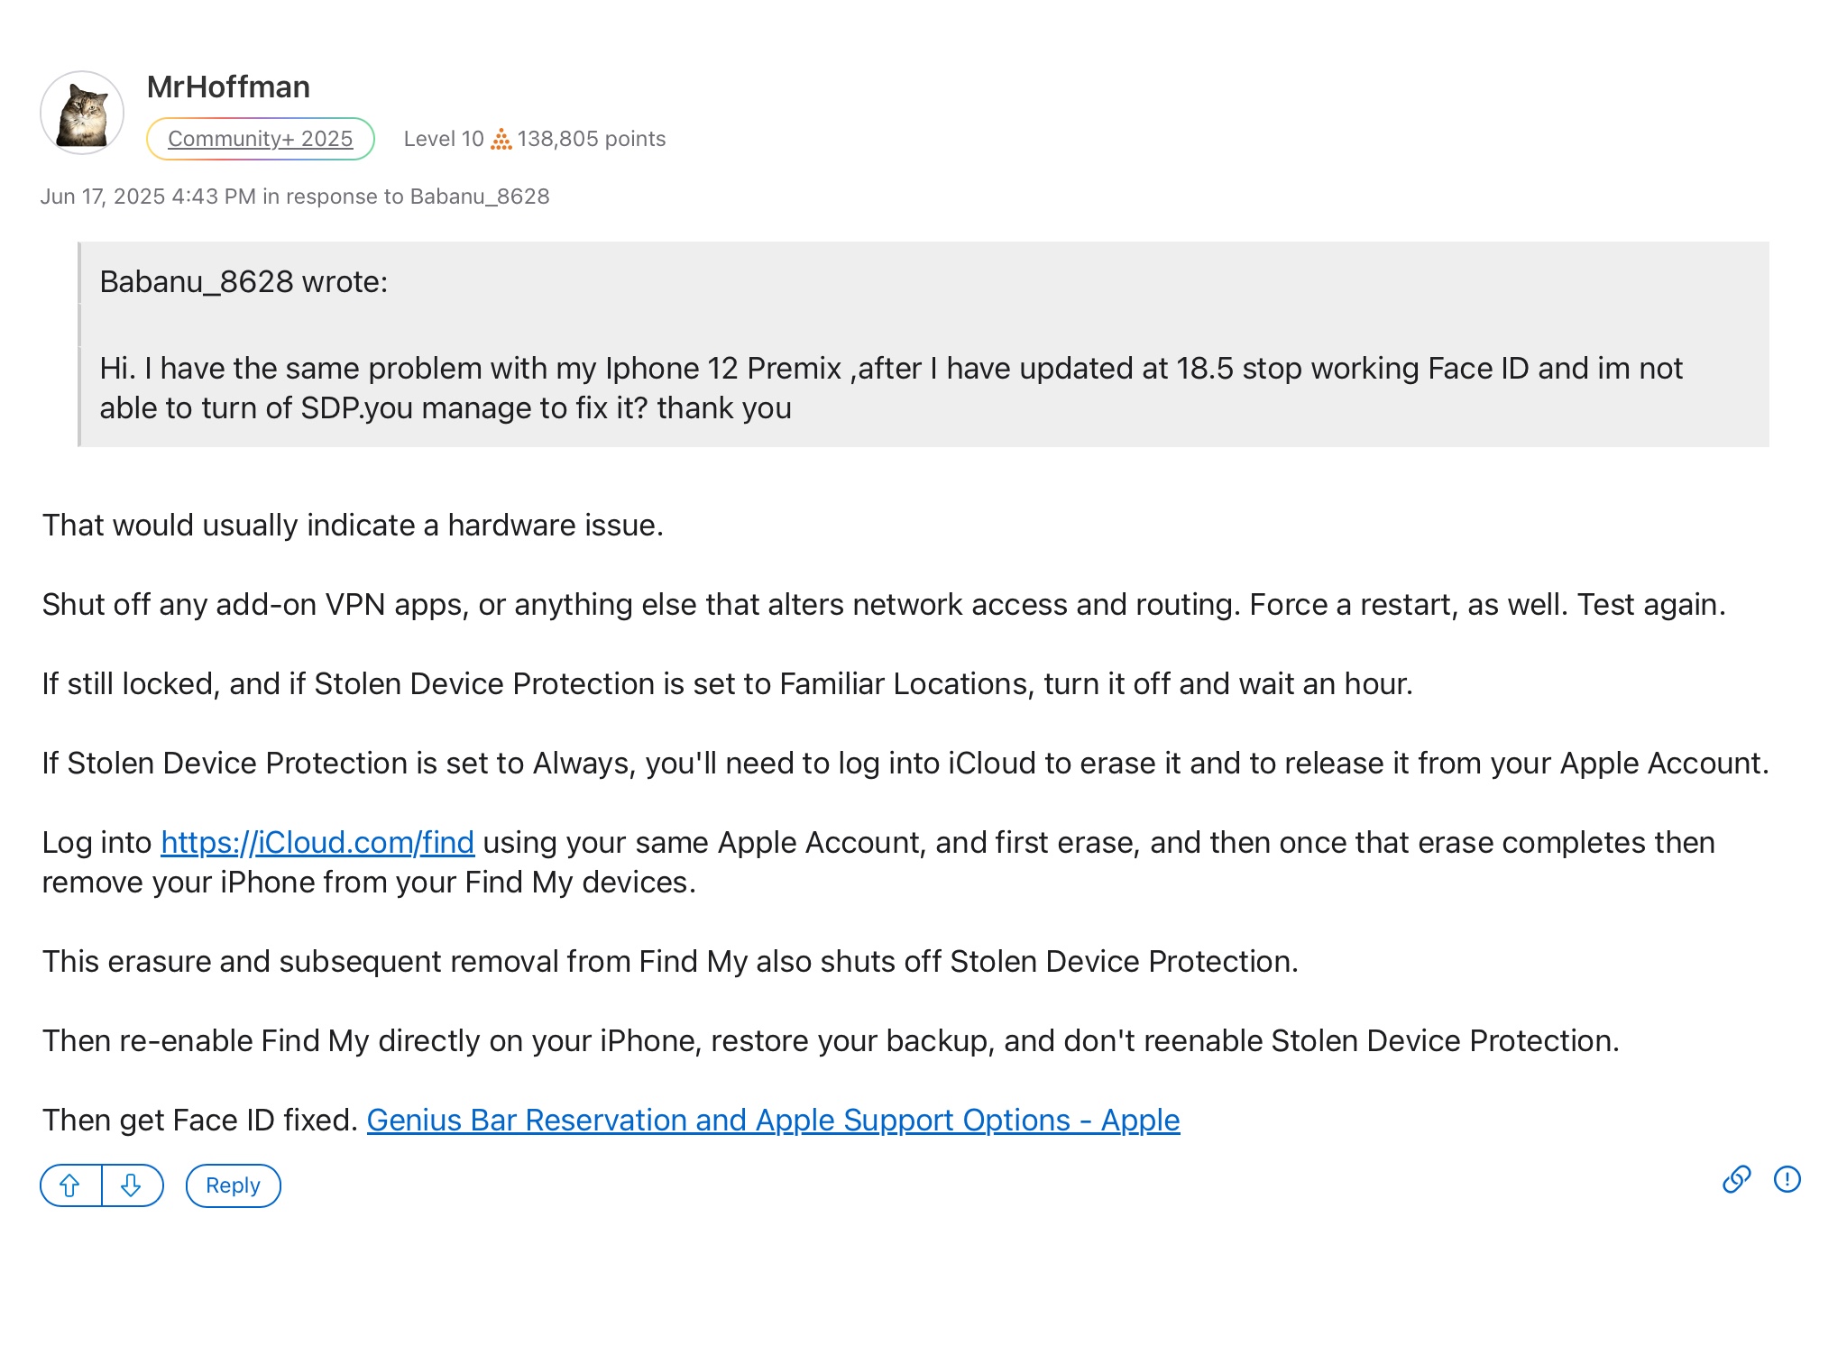Click the orange Level 10 dots icon
The image size is (1847, 1345).
[x=501, y=139]
